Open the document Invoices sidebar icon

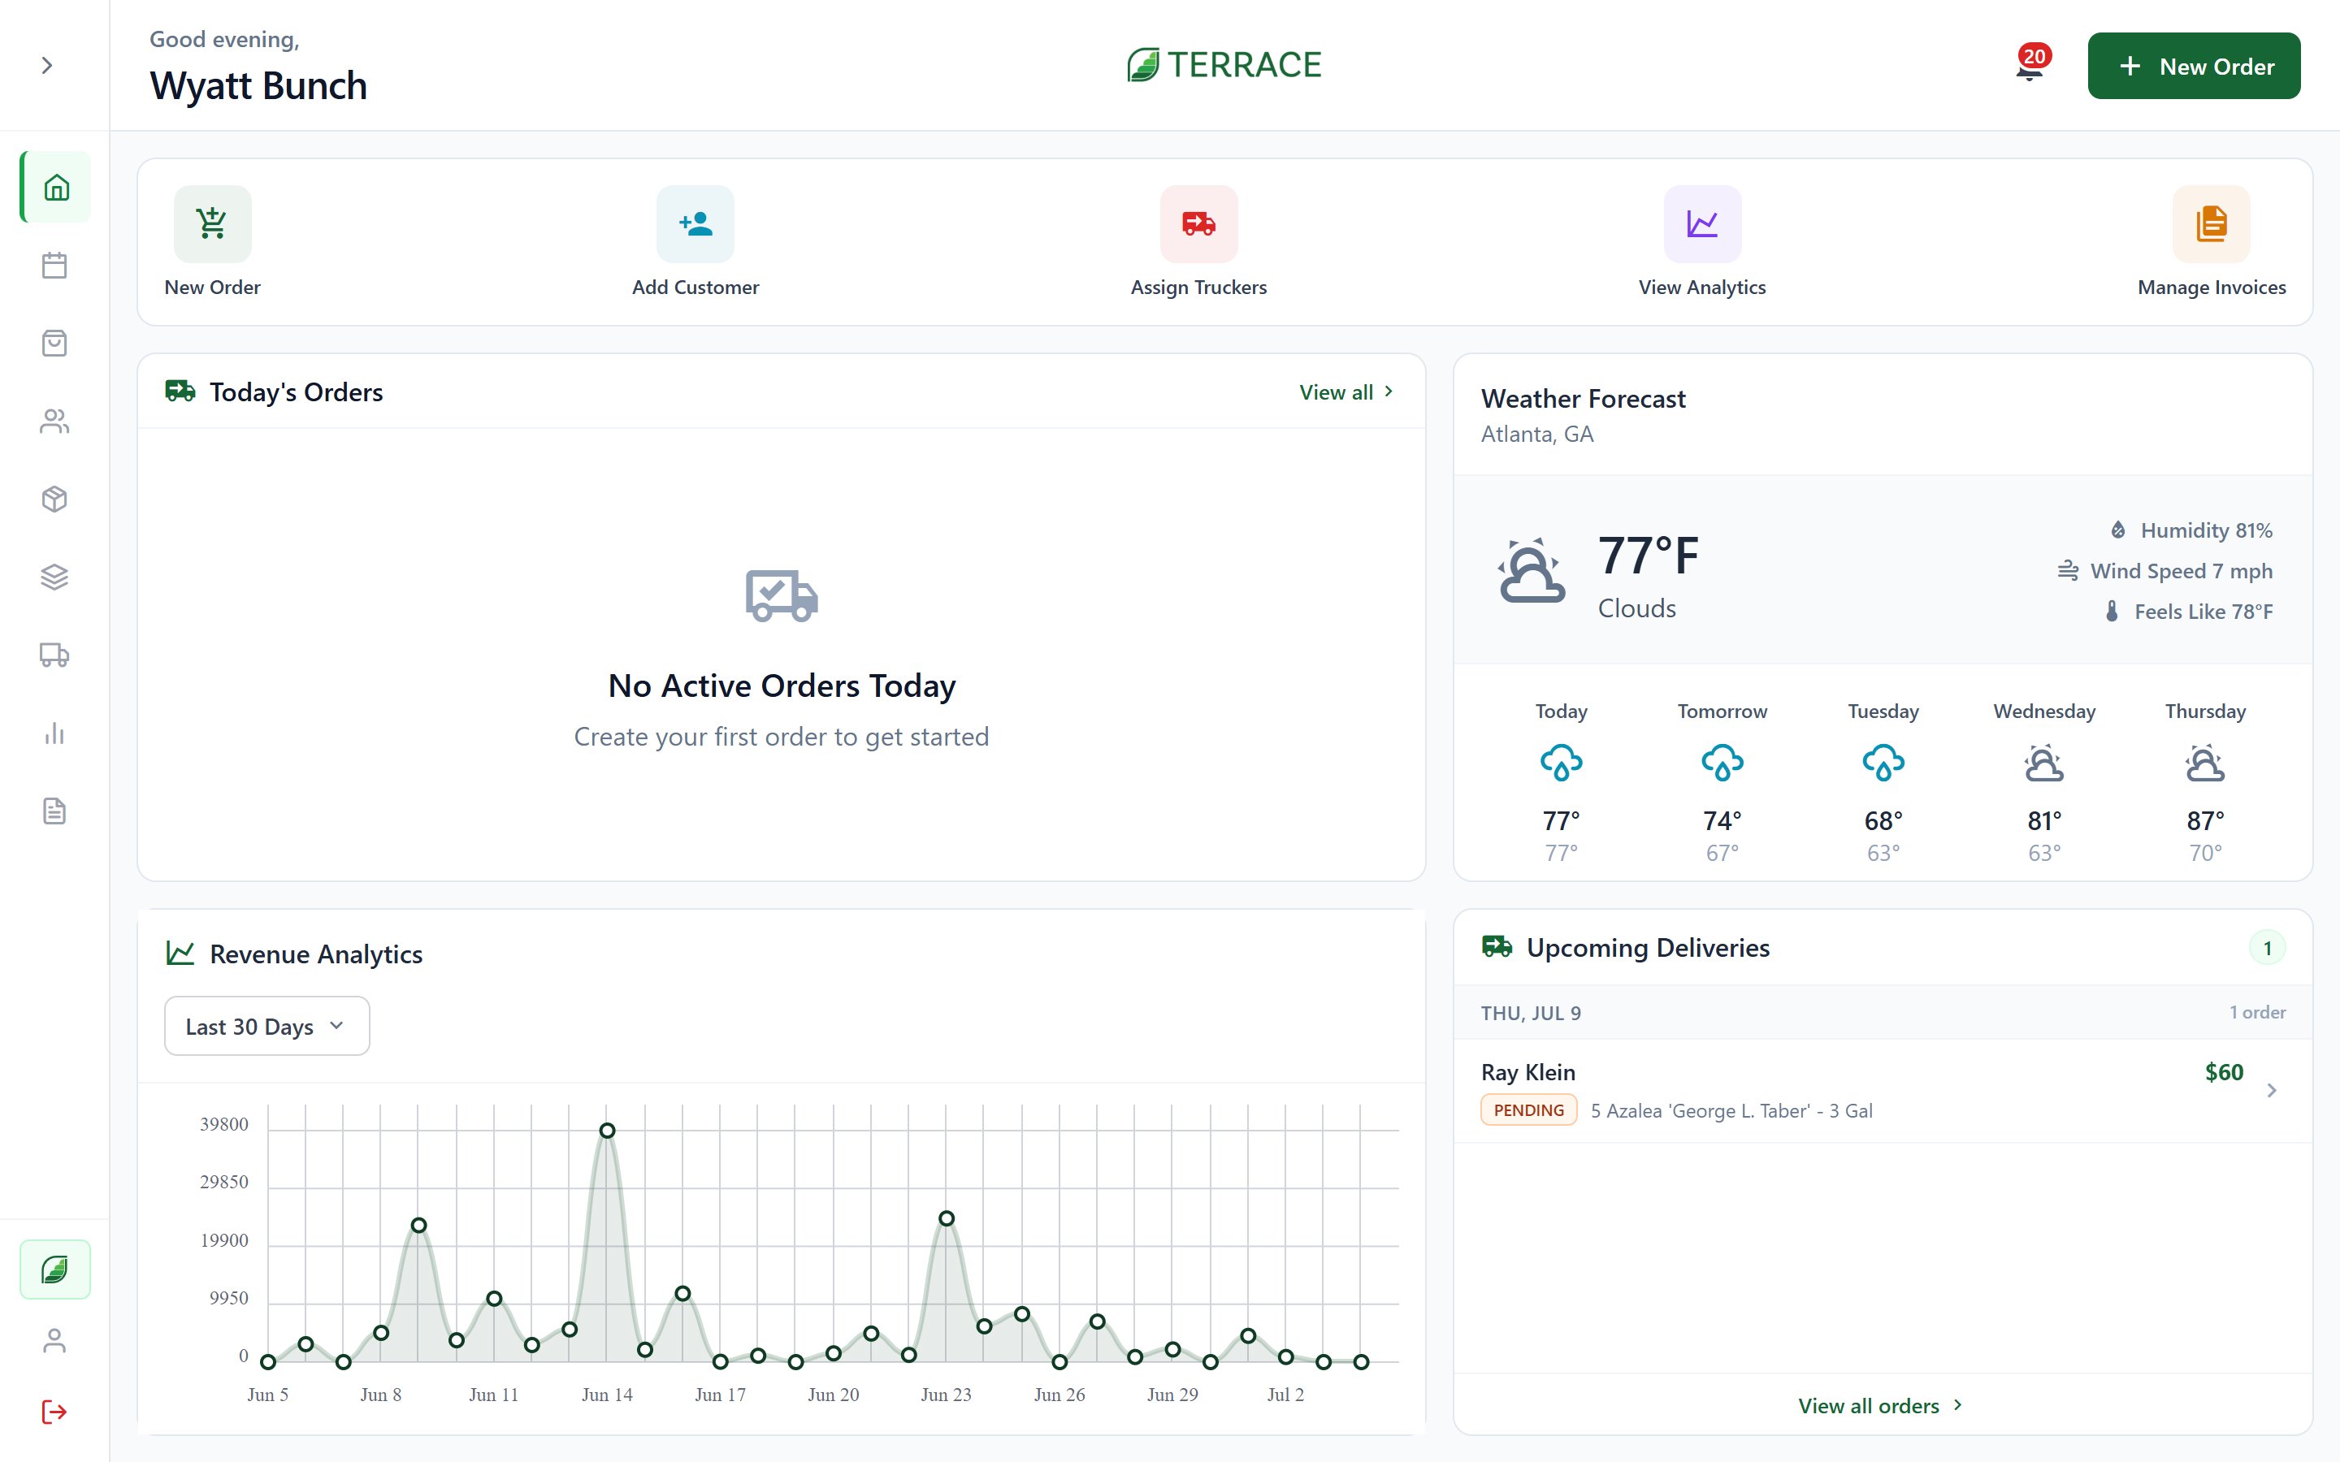click(x=55, y=811)
